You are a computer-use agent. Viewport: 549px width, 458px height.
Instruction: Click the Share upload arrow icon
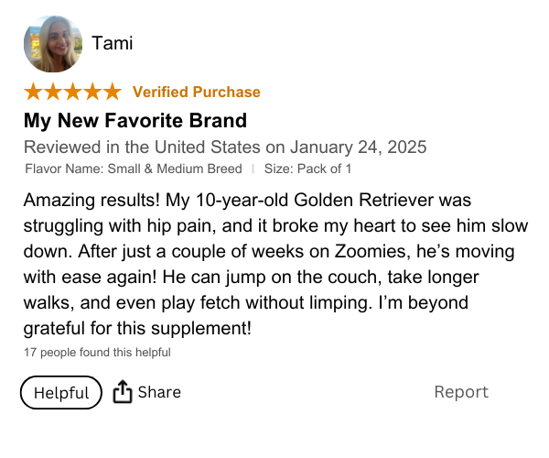pos(123,392)
